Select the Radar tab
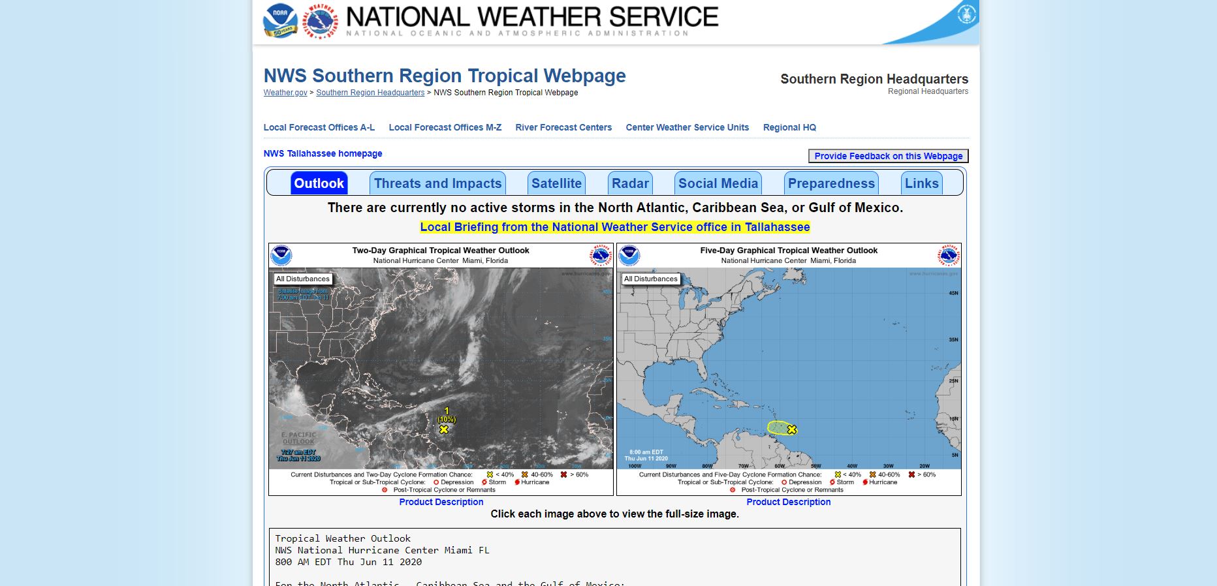1217x586 pixels. click(630, 183)
